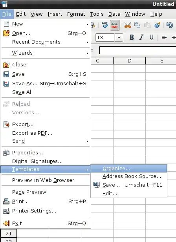Choose Page Preview entry
176x242 pixels.
46,192
